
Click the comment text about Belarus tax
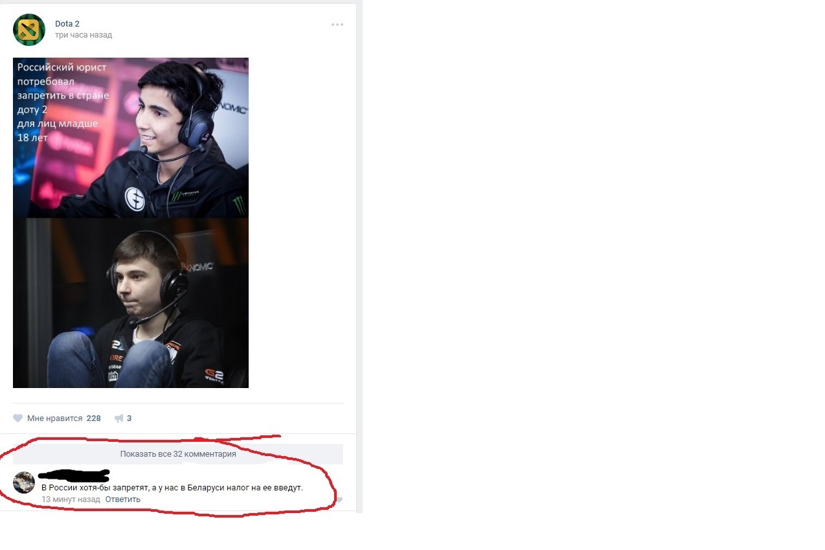172,488
